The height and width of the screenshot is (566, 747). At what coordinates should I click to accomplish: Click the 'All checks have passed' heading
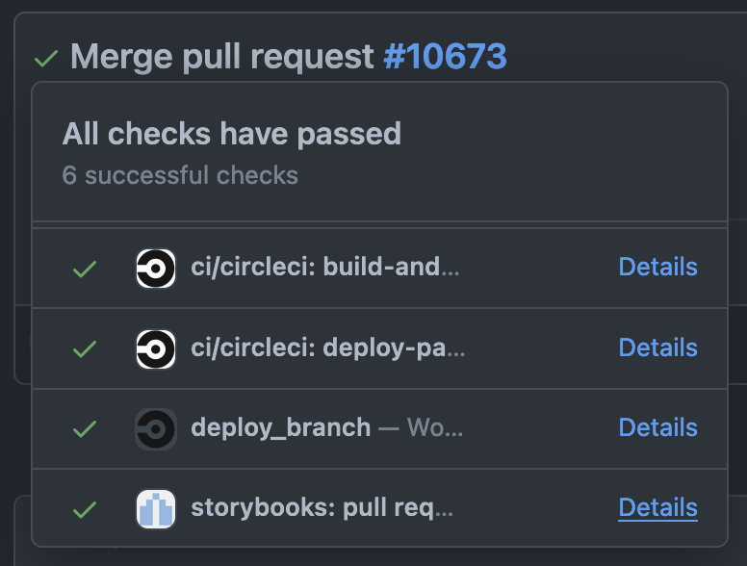232,134
